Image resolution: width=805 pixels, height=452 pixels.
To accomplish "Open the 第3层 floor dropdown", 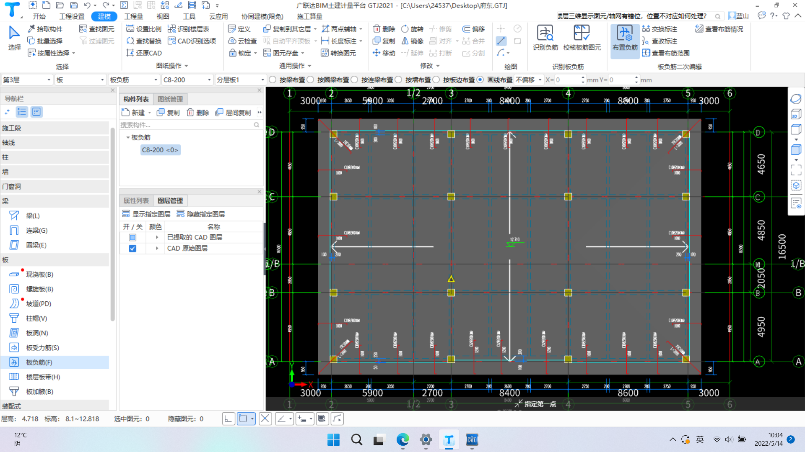I will click(x=49, y=80).
